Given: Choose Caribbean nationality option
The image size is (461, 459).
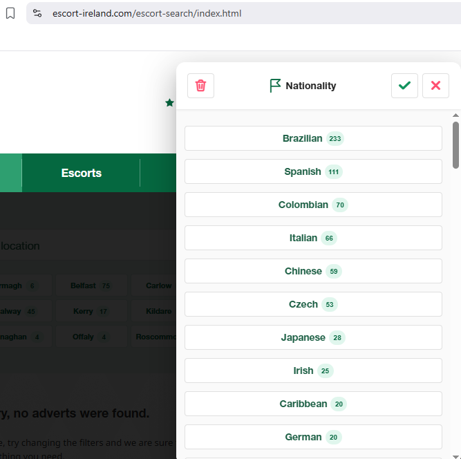Looking at the screenshot, I should click(x=313, y=404).
